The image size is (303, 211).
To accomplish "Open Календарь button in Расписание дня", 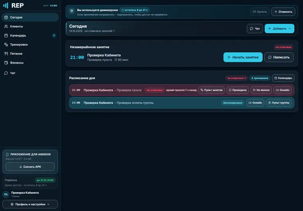I will point(283,78).
